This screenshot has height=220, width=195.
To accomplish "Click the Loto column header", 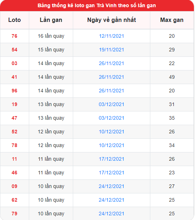I will click(x=14, y=20).
